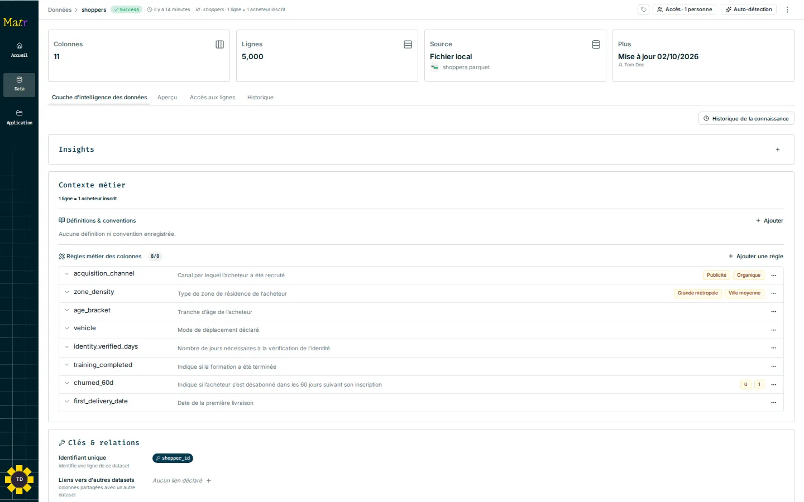
Task: Open more options for zone_density rule
Action: (774, 293)
